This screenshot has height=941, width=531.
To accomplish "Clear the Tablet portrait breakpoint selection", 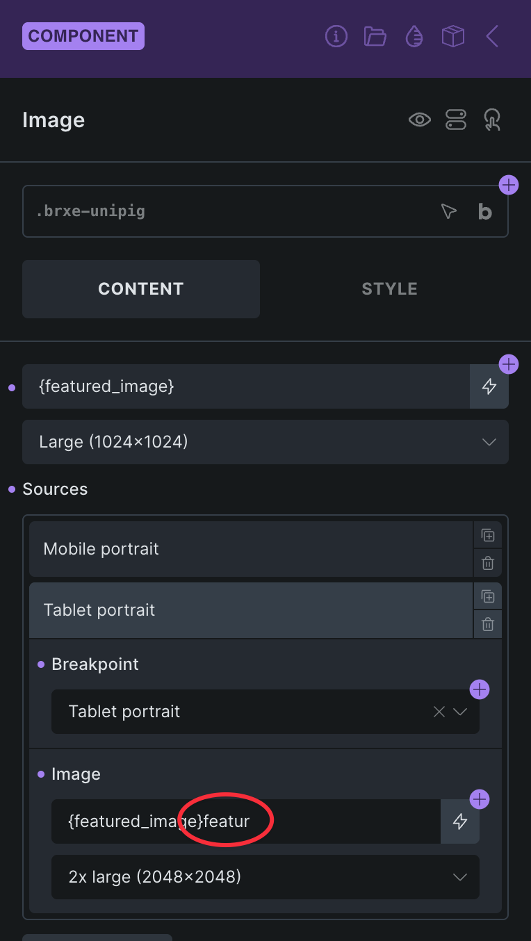I will click(439, 712).
